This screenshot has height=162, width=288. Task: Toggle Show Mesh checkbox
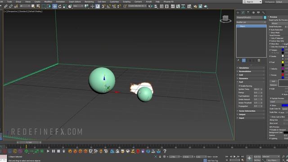270,32
